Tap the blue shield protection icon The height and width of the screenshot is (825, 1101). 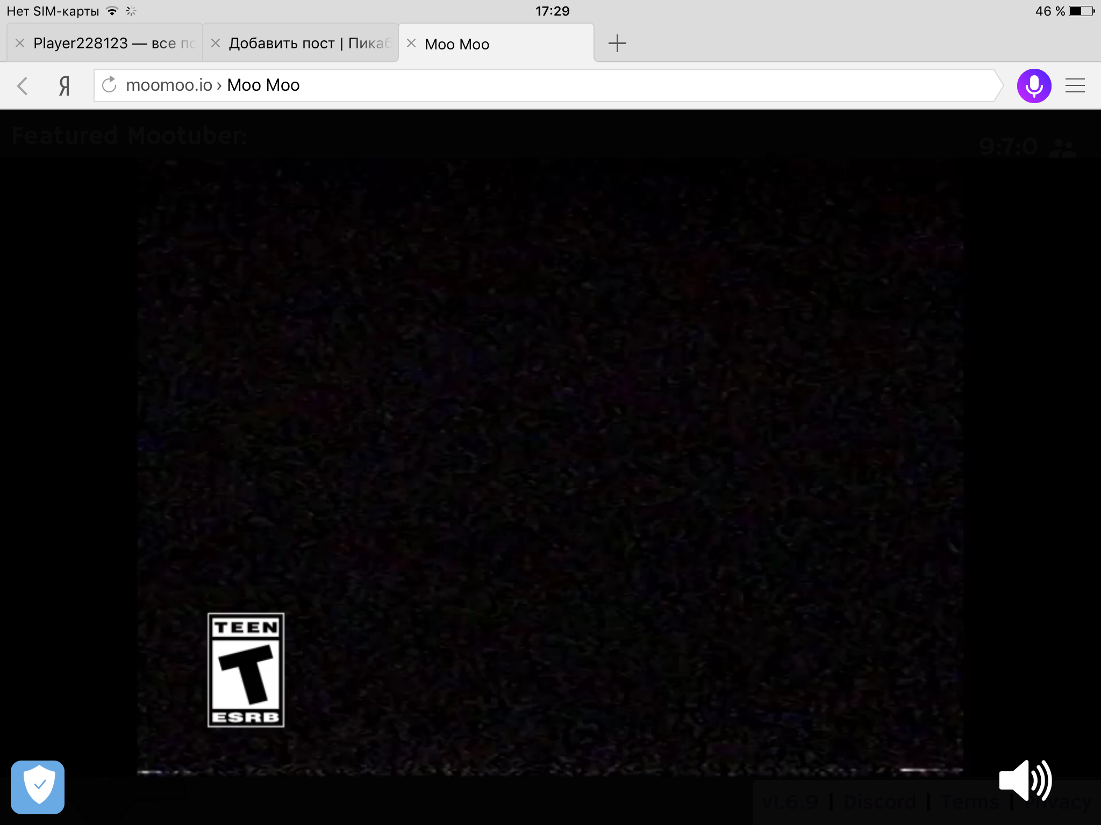[x=38, y=787]
